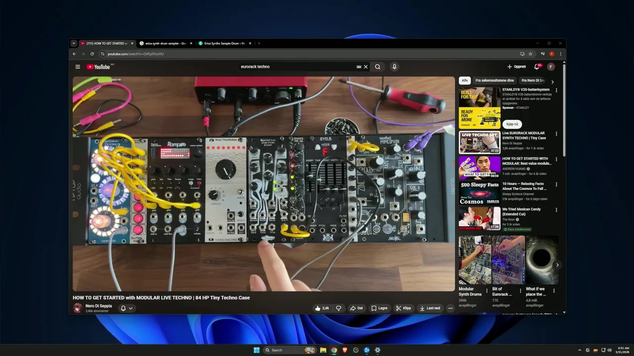Image resolution: width=634 pixels, height=356 pixels.
Task: Open 500 Sleepy Facts Cosmos thumbnail
Action: tap(479, 193)
